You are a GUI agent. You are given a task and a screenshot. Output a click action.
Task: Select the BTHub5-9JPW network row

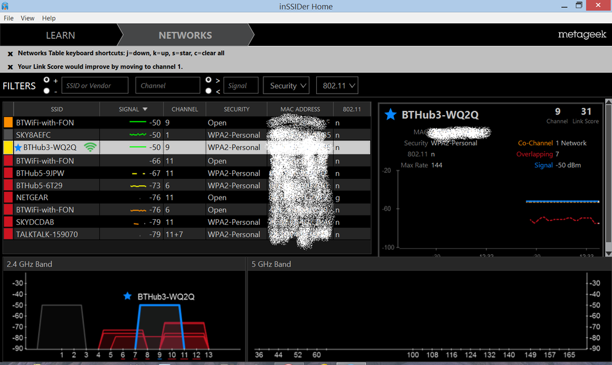click(187, 173)
